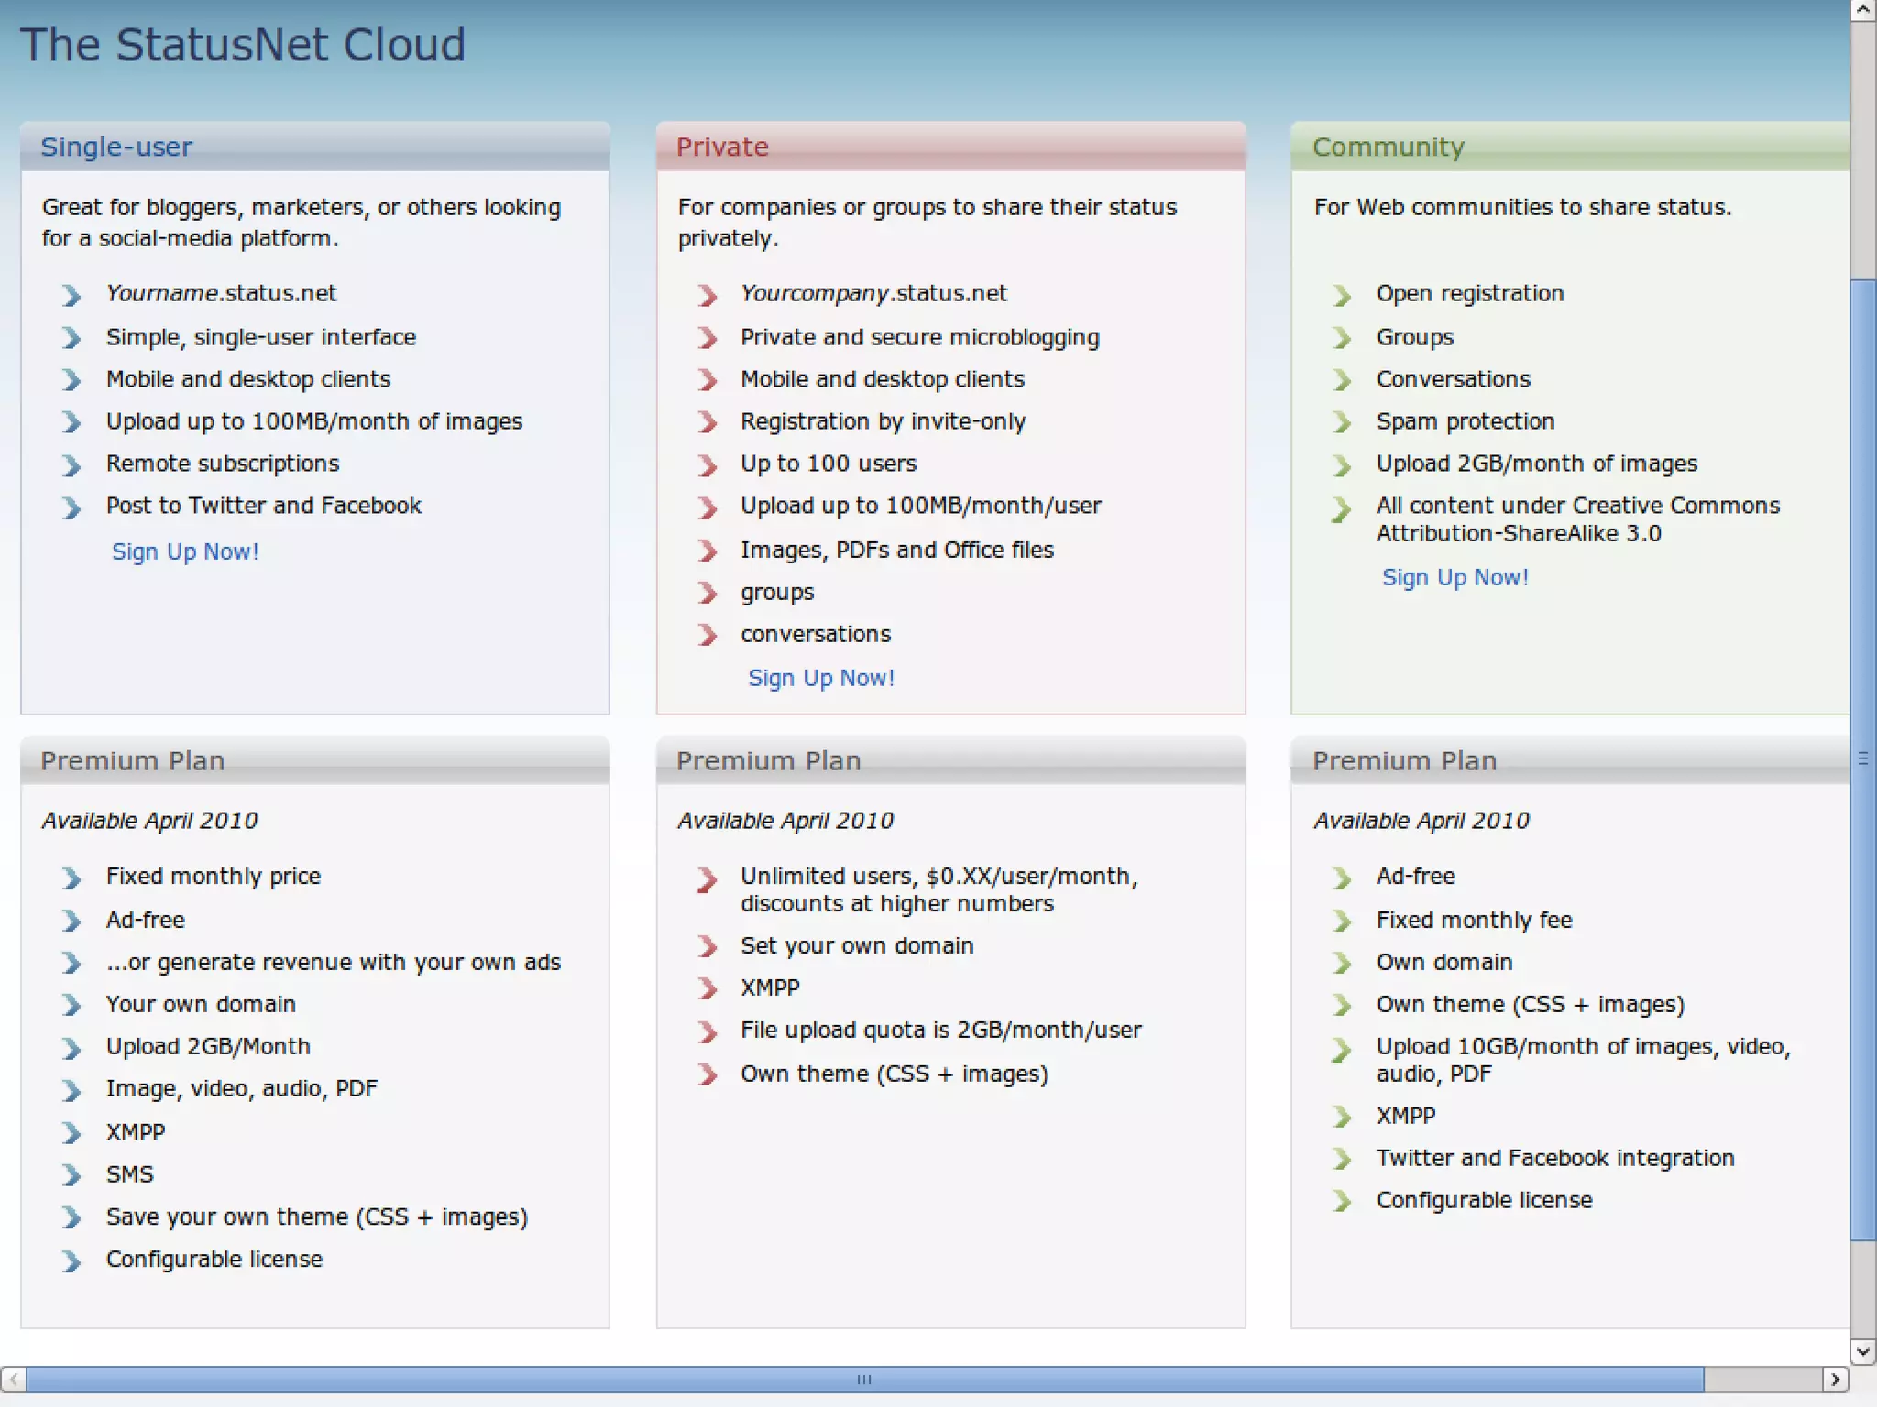Viewport: 1877px width, 1407px height.
Task: Click the horizontal scrollbar thumb
Action: [x=864, y=1379]
